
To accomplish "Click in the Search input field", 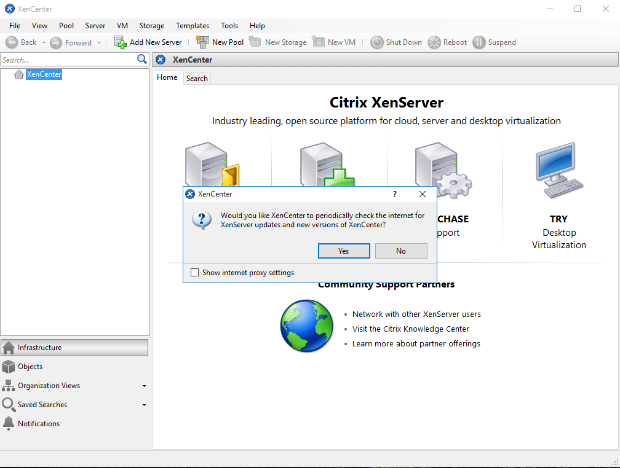I will point(69,60).
